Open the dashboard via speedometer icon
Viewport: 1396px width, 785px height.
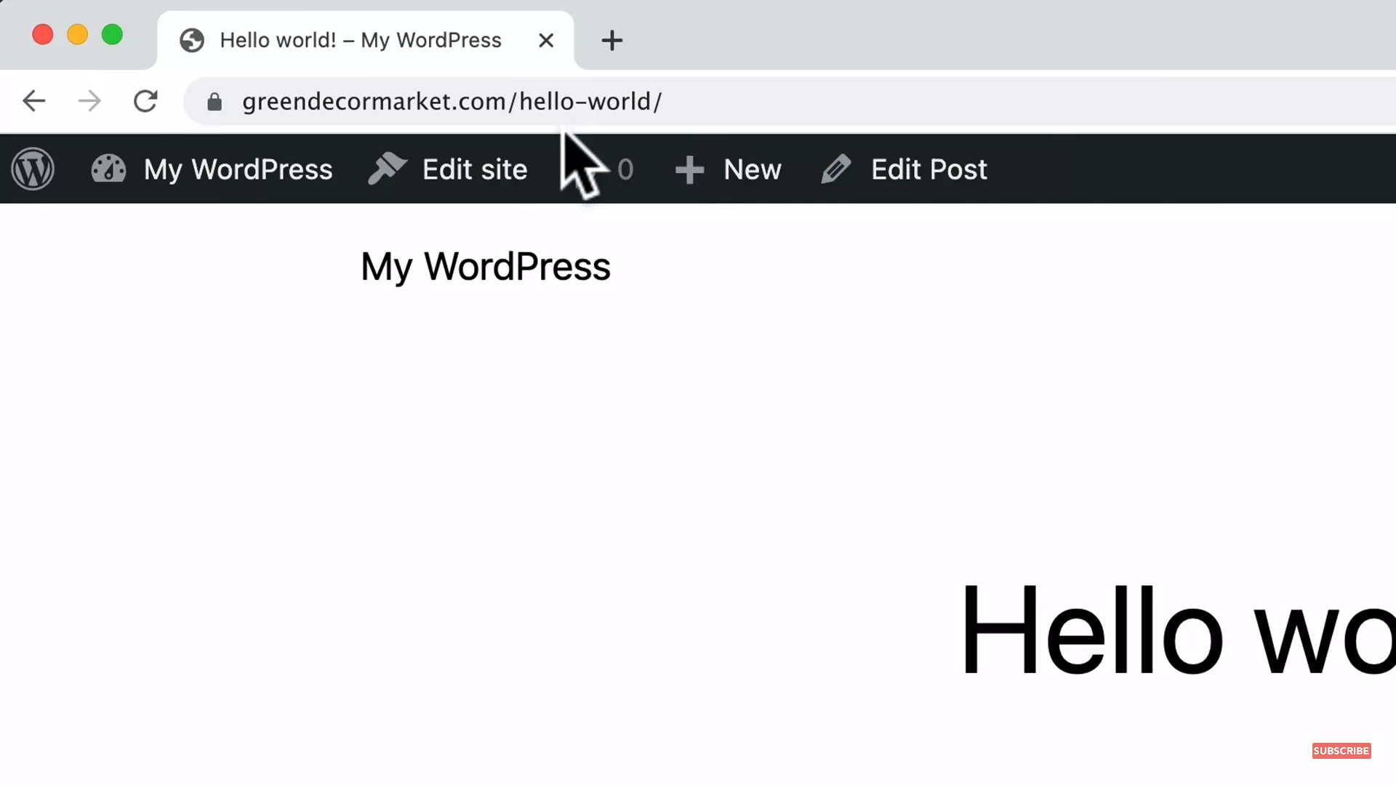point(108,169)
